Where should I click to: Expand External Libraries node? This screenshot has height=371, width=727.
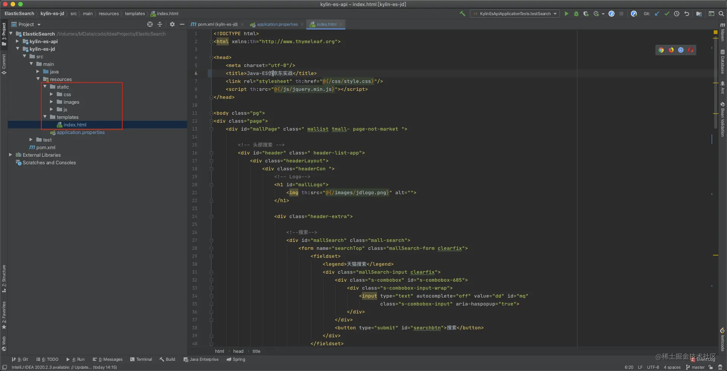11,155
